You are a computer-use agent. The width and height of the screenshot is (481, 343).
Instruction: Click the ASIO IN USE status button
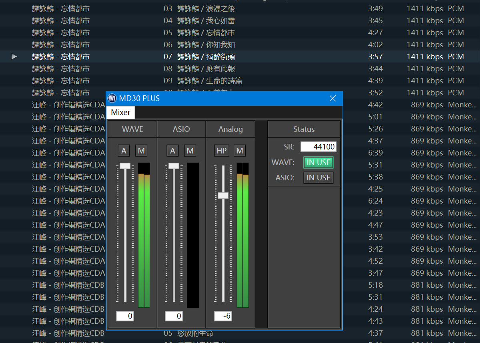pyautogui.click(x=318, y=178)
